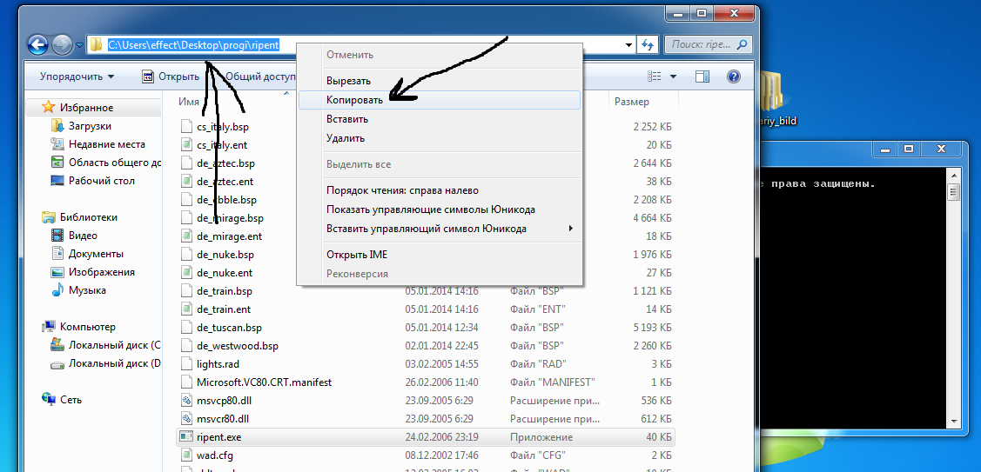Select Сеть in navigation pane

[61, 400]
